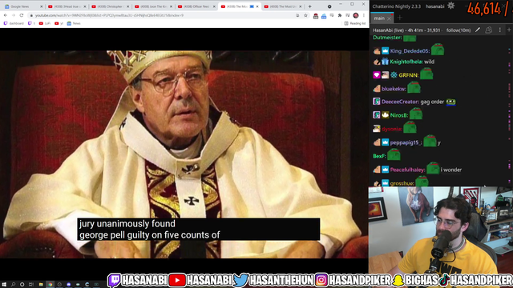This screenshot has height=288, width=513.
Task: Click username Peacefulhaley in chat
Action: tap(407, 170)
